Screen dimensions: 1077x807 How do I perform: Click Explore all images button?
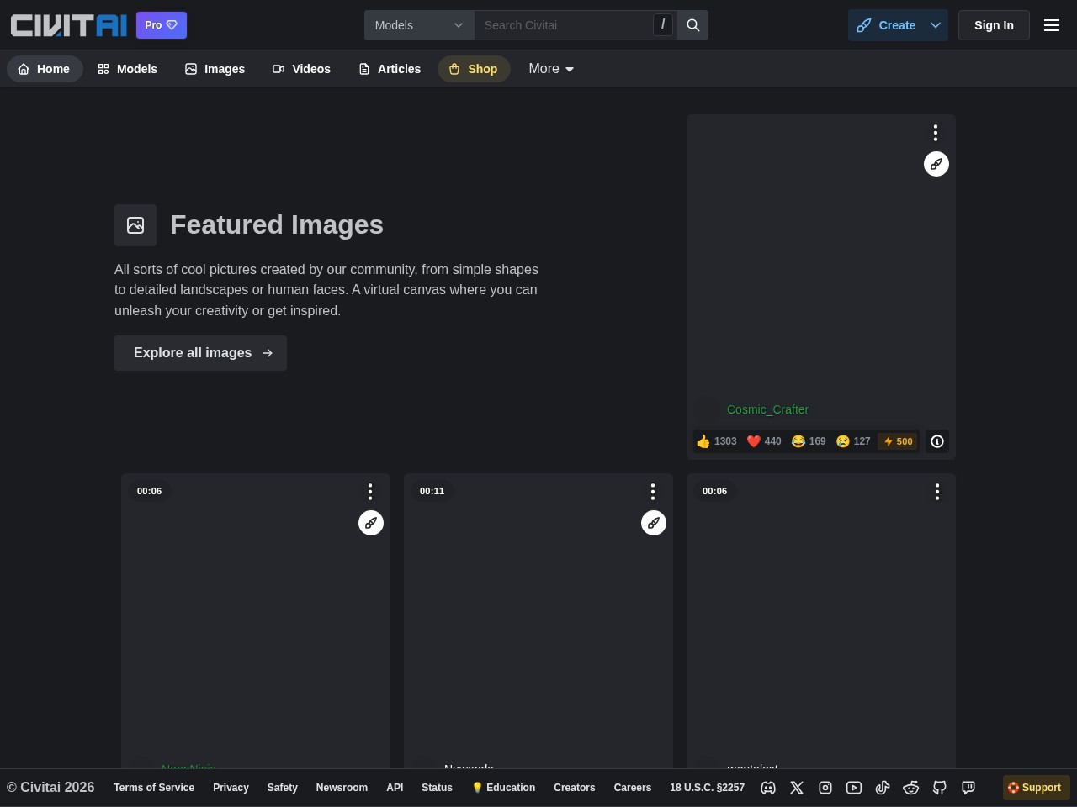(200, 353)
